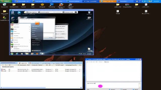Open the RequestedFile archive icon
This screenshot has height=90, width=161.
[x=127, y=5]
